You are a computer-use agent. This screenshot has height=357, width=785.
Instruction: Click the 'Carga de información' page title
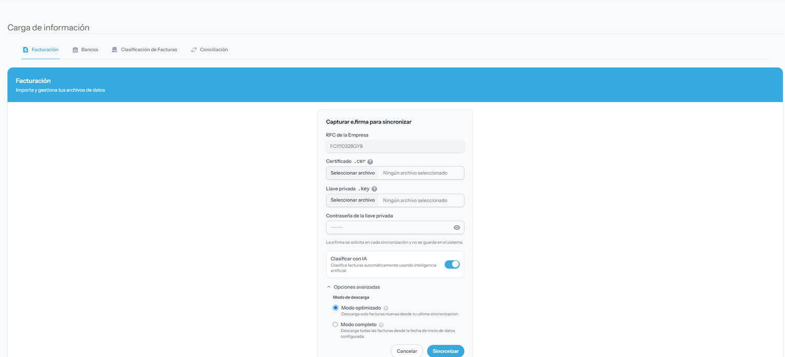point(48,28)
